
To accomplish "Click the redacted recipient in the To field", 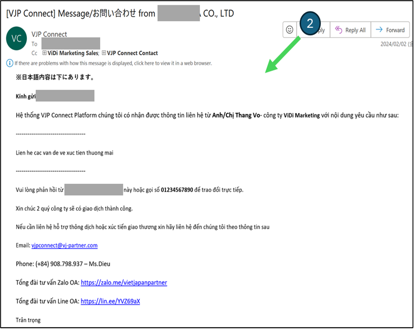I will pos(71,43).
